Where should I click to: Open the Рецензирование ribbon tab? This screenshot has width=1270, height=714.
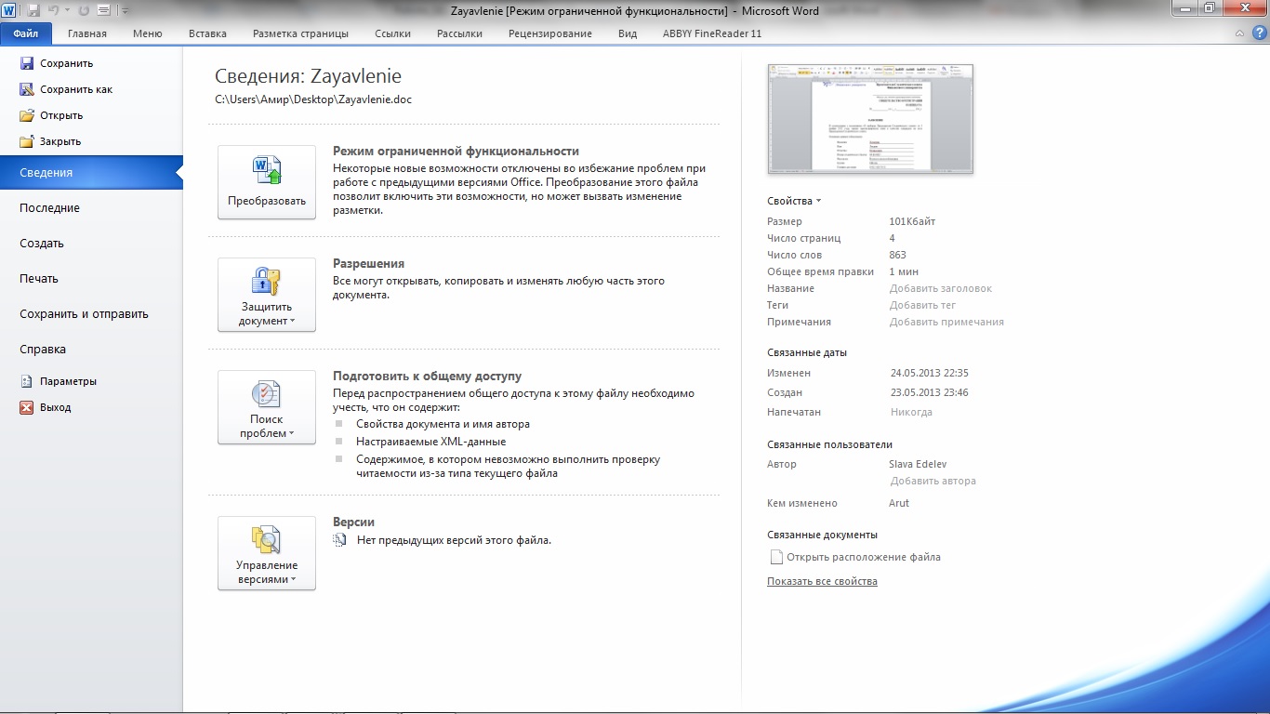coord(550,33)
